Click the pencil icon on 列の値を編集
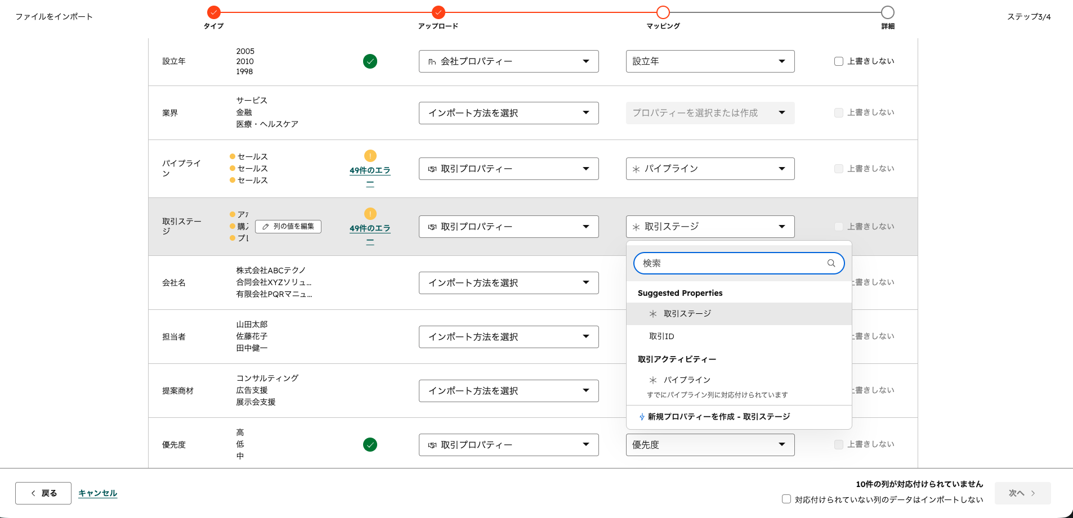 tap(266, 227)
